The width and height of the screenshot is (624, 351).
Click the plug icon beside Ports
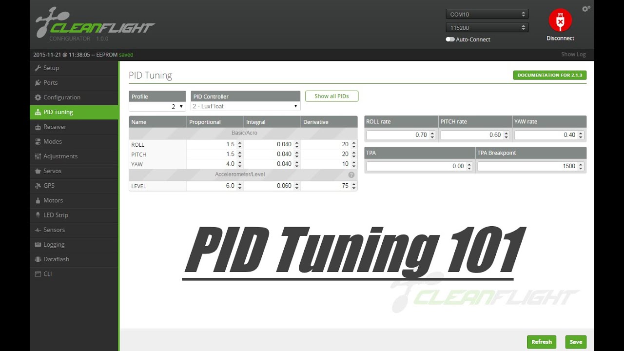point(38,82)
